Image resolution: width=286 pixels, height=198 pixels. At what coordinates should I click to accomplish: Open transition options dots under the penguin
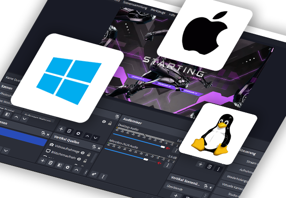tap(218, 169)
